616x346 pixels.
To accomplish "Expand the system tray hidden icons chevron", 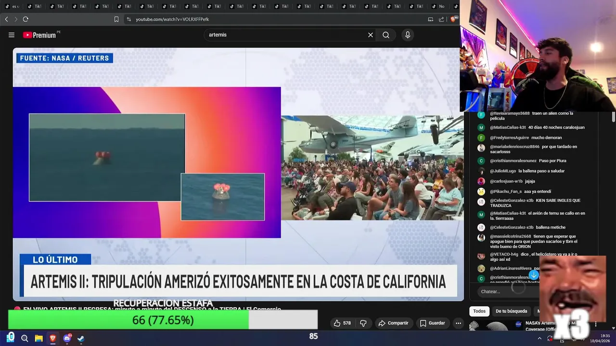I will coord(539,338).
